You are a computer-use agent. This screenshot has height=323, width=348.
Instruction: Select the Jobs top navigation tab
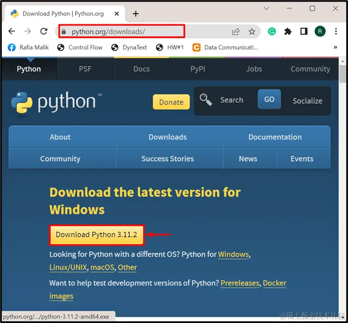[254, 69]
